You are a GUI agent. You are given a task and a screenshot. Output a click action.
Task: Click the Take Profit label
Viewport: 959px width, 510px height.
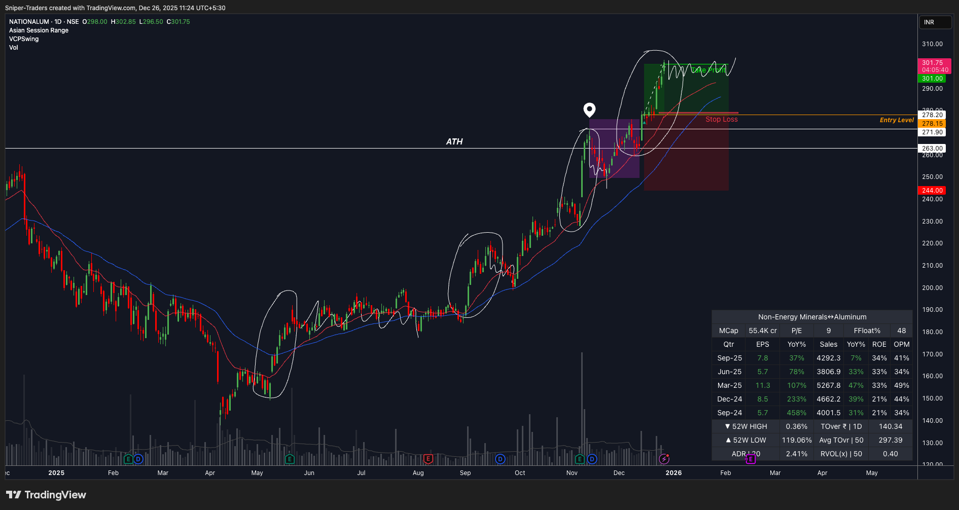708,70
